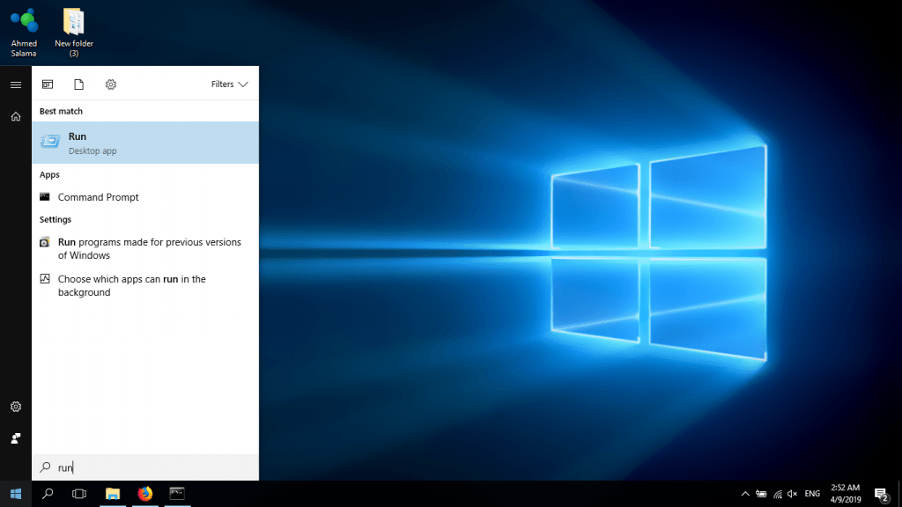Click the Apps section heading
This screenshot has width=902, height=507.
[x=49, y=175]
